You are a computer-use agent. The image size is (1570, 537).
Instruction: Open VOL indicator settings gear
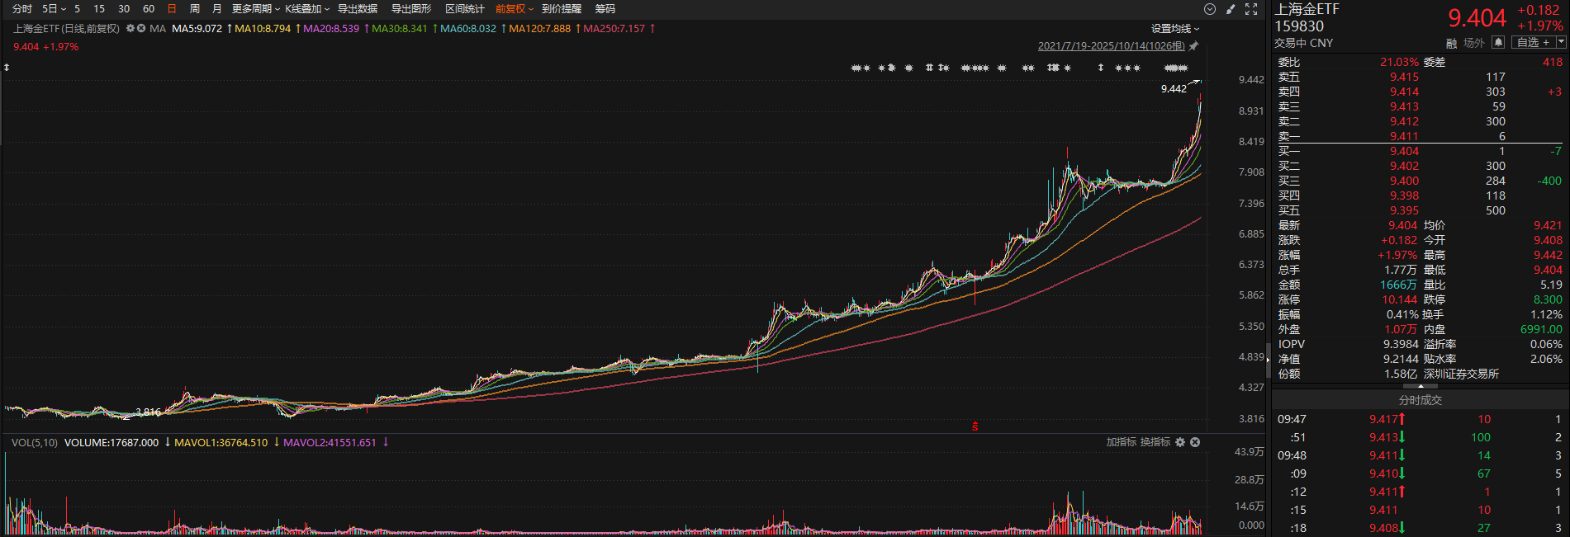[x=1180, y=442]
